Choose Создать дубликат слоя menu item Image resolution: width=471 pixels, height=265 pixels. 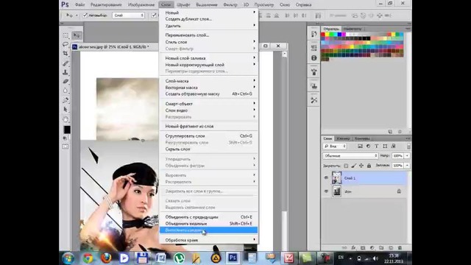pyautogui.click(x=209, y=19)
